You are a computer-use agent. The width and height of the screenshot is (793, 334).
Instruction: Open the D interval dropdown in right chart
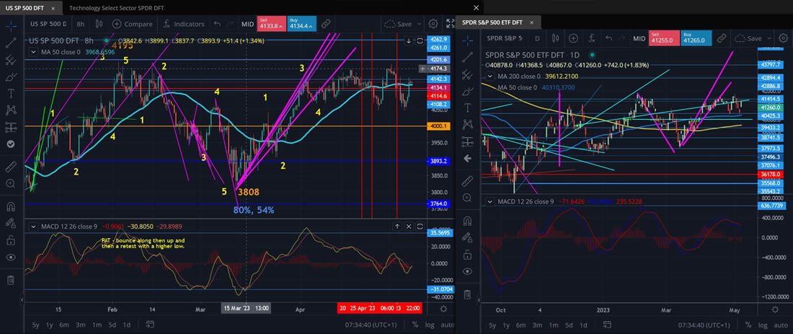point(537,38)
